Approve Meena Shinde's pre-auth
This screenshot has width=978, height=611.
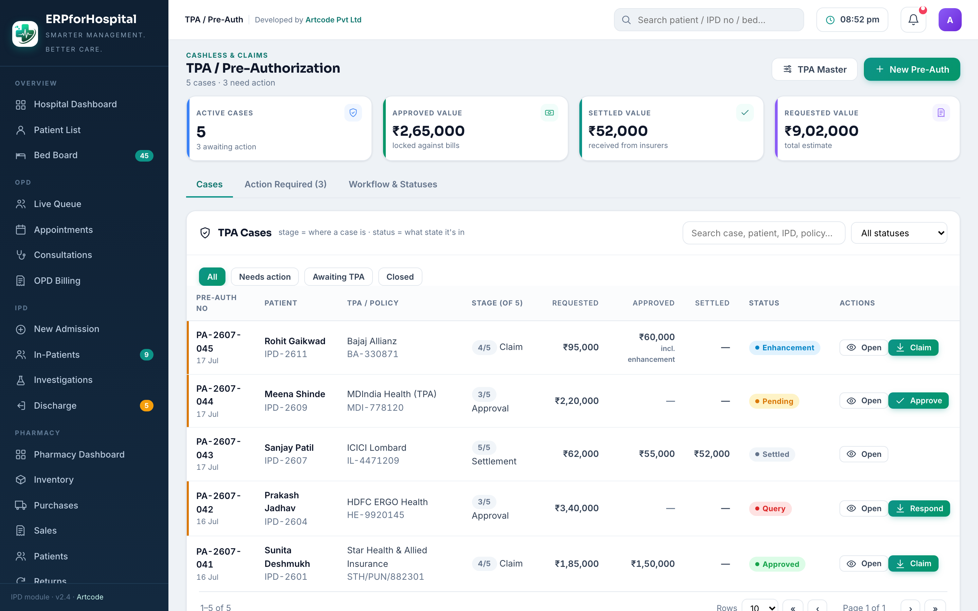pos(918,401)
